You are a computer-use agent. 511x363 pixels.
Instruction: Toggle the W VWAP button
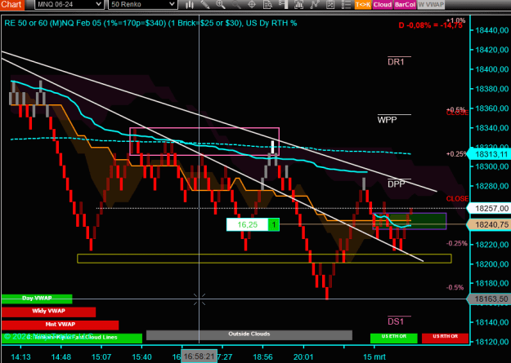coord(431,5)
